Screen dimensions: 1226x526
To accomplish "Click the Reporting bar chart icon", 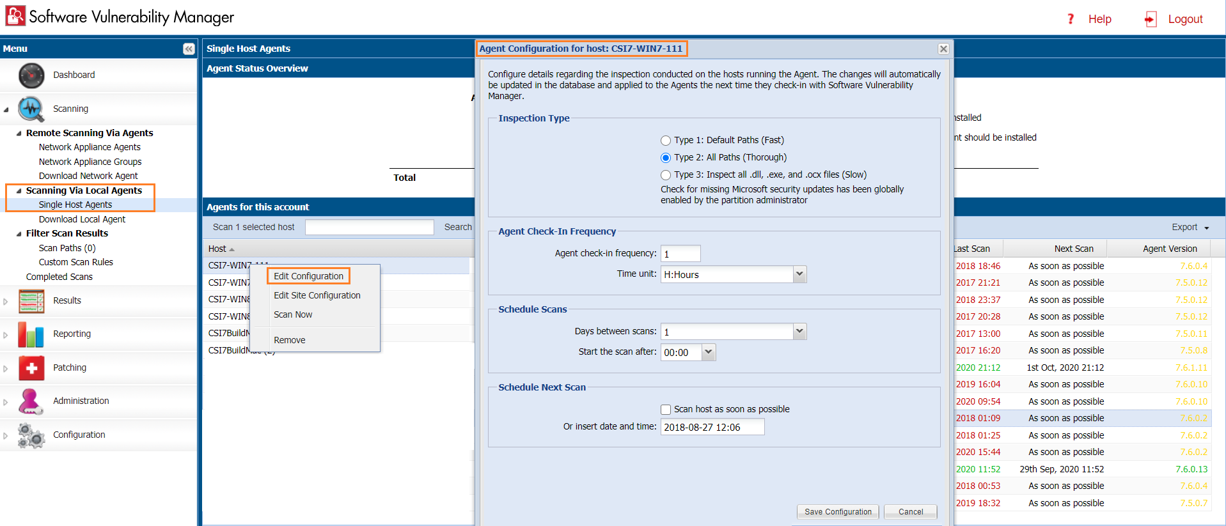I will (x=31, y=334).
